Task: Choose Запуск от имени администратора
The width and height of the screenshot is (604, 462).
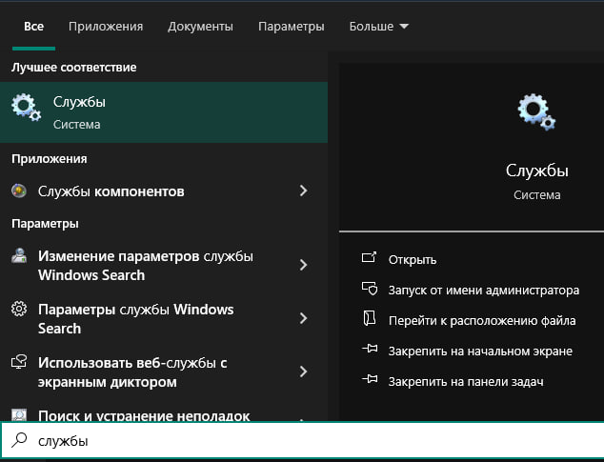Action: pyautogui.click(x=484, y=290)
